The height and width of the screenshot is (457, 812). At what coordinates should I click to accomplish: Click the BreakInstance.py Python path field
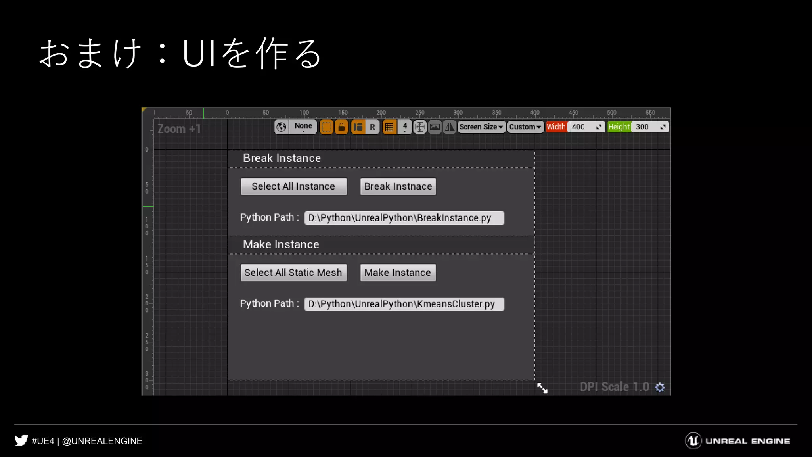click(404, 218)
